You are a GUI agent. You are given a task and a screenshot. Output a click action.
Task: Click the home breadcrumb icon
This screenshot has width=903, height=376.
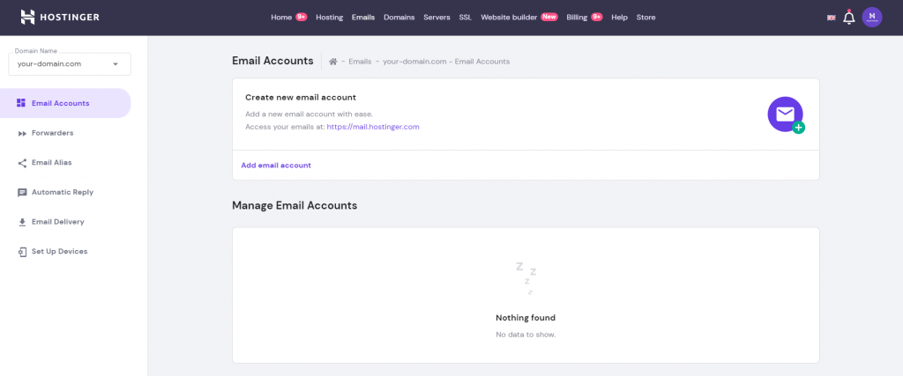click(x=333, y=62)
